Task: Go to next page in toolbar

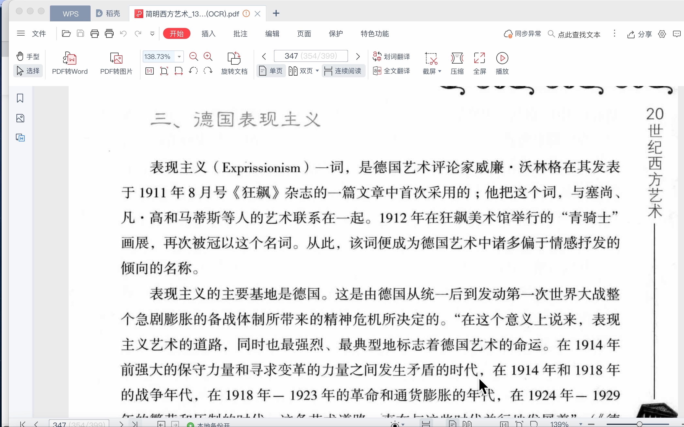Action: click(358, 56)
